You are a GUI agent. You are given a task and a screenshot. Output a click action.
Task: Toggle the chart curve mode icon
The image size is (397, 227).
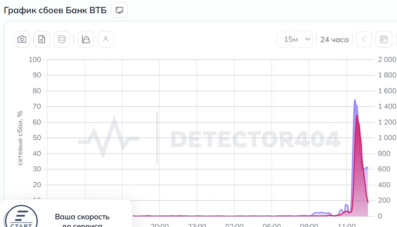pos(86,39)
